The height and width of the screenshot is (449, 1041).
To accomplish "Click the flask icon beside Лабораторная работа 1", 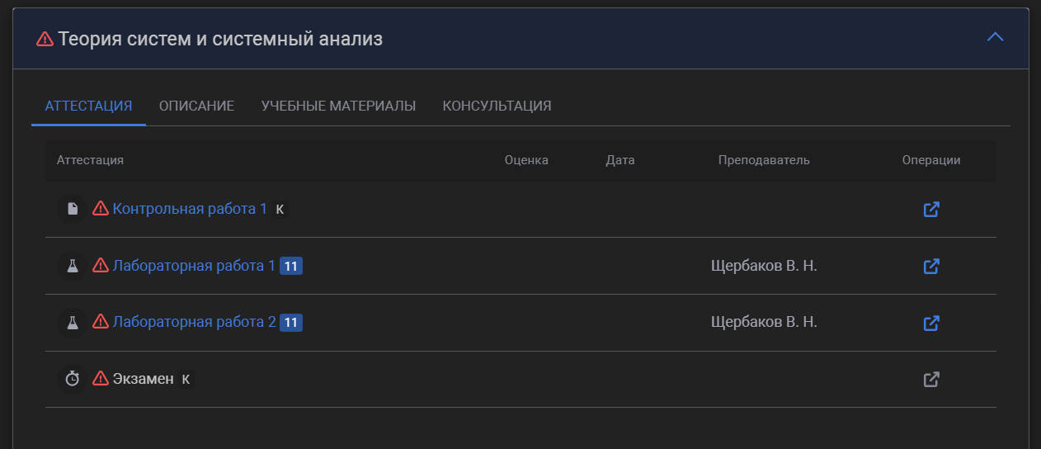I will [73, 266].
